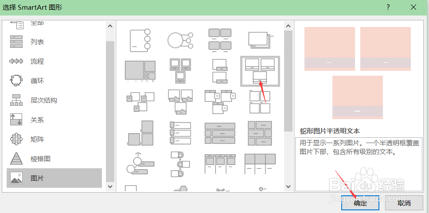The width and height of the screenshot is (429, 213).
Task: Open the 矩阵 matrix category
Action: 54,139
